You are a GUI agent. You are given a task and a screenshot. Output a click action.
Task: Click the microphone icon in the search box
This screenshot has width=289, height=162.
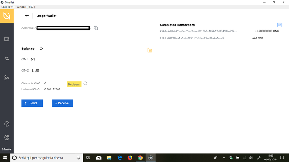pyautogui.click(x=79, y=158)
